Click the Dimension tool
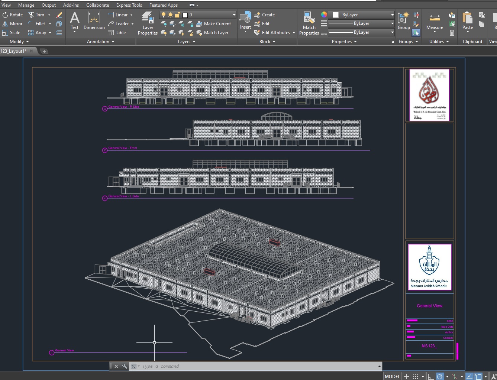 94,21
